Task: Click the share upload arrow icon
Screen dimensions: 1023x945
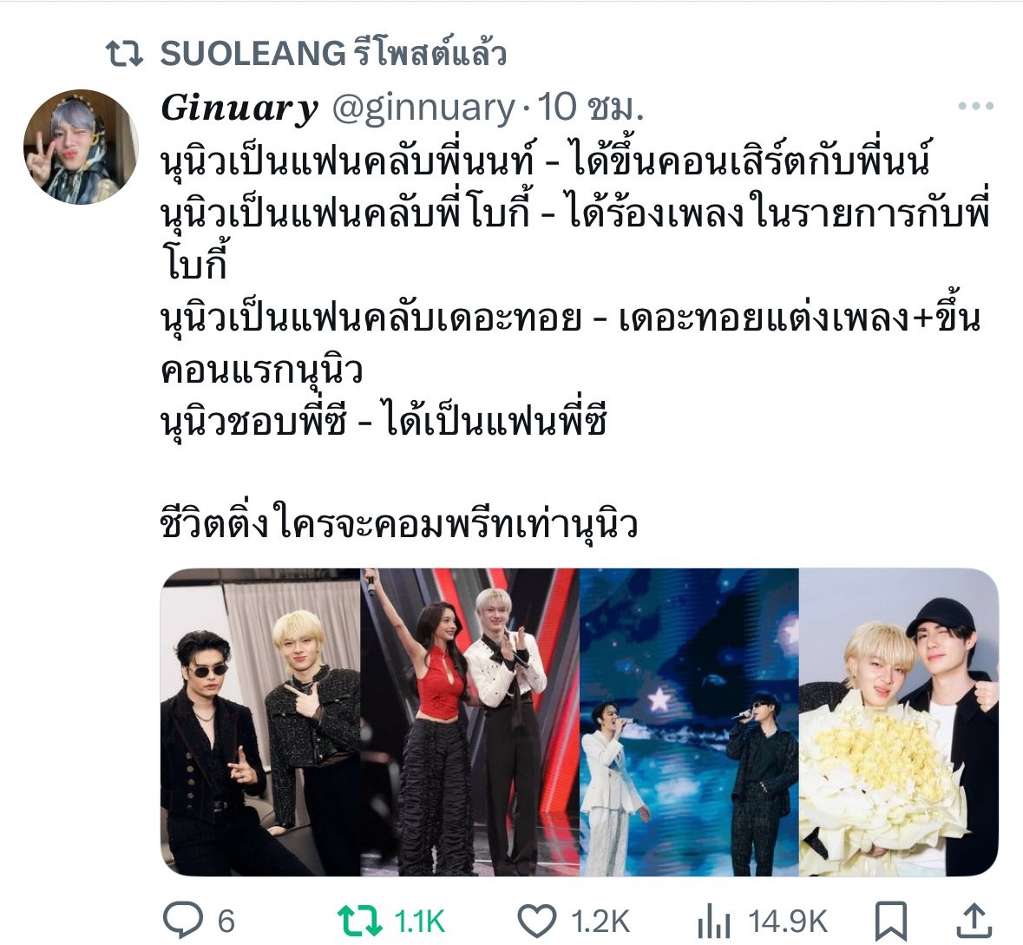Action: pos(974,921)
